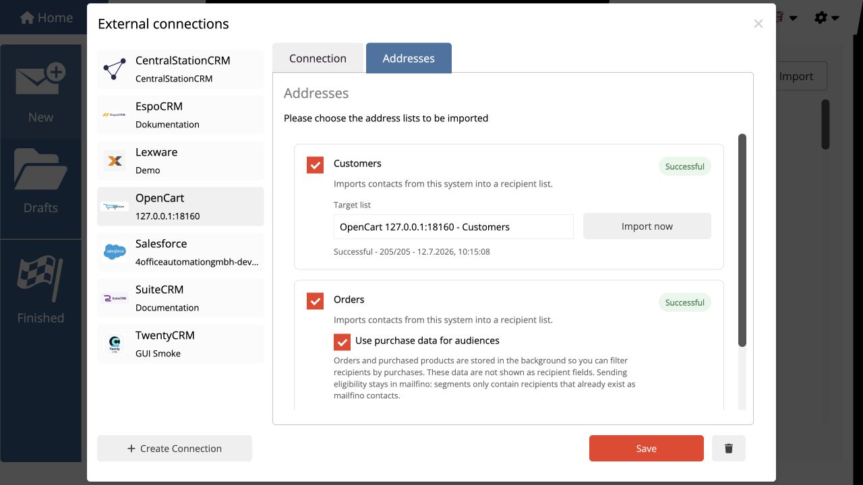
Task: Click the Home house icon
Action: tap(27, 18)
